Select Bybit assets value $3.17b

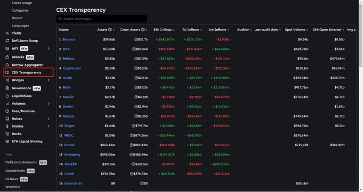[x=110, y=87]
